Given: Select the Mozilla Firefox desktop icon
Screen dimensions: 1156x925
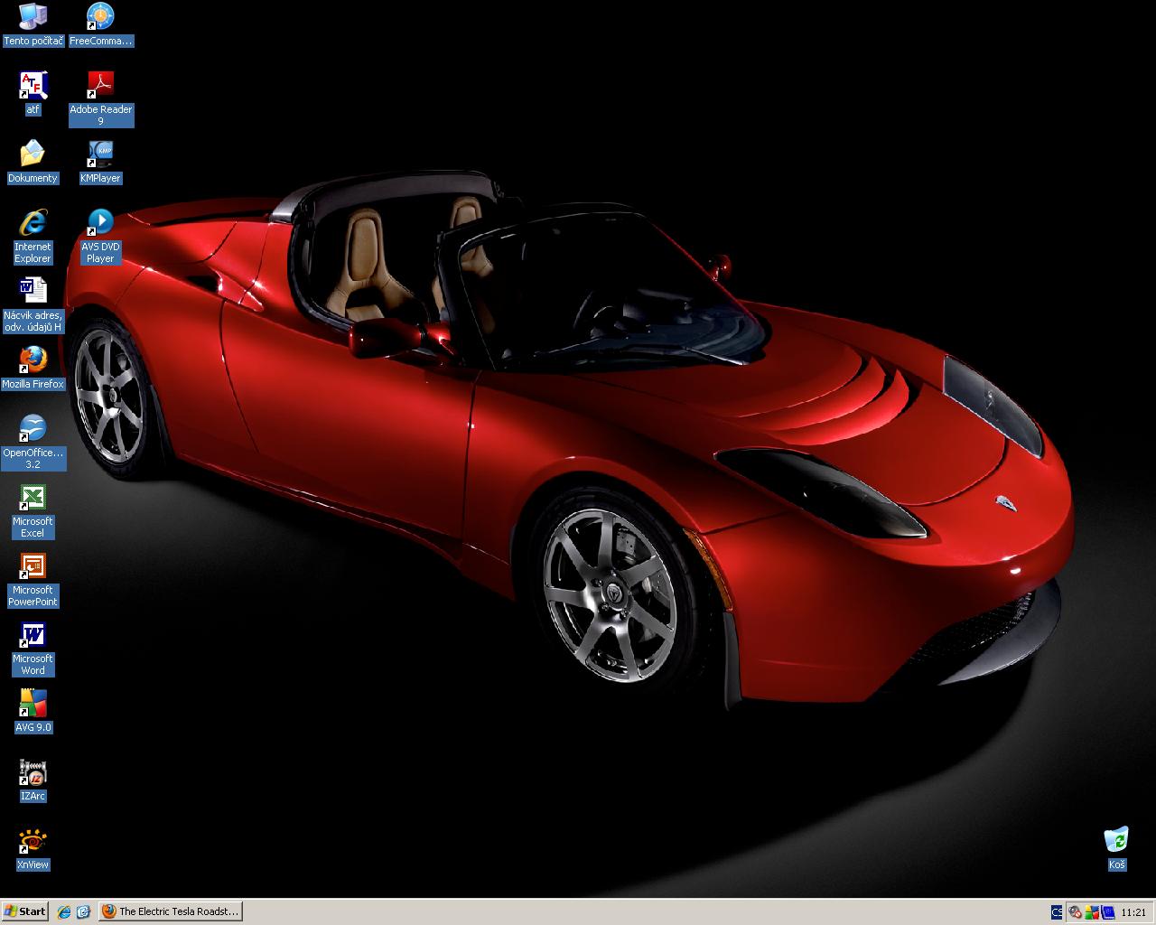Looking at the screenshot, I should pos(33,360).
